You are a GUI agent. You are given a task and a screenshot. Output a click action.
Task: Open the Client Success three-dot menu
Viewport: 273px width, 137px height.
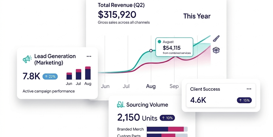[x=249, y=89]
